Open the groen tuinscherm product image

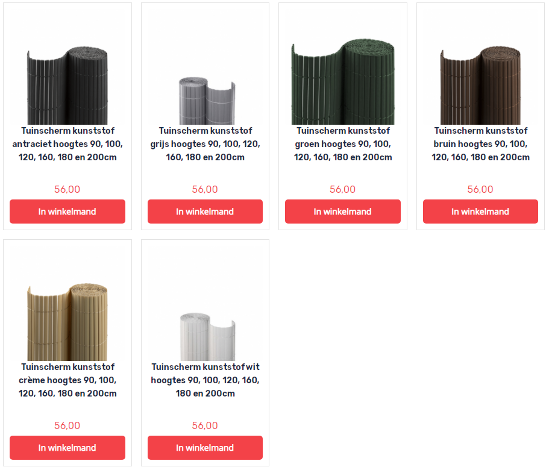tap(343, 67)
